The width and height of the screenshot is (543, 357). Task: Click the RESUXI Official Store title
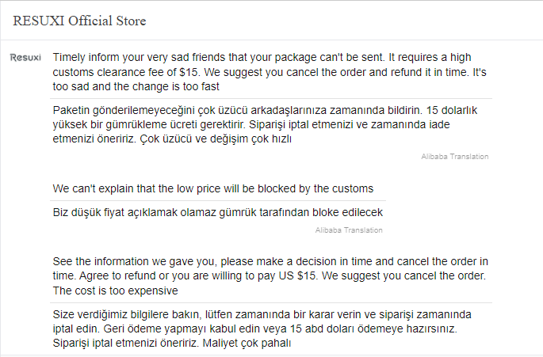pos(79,21)
